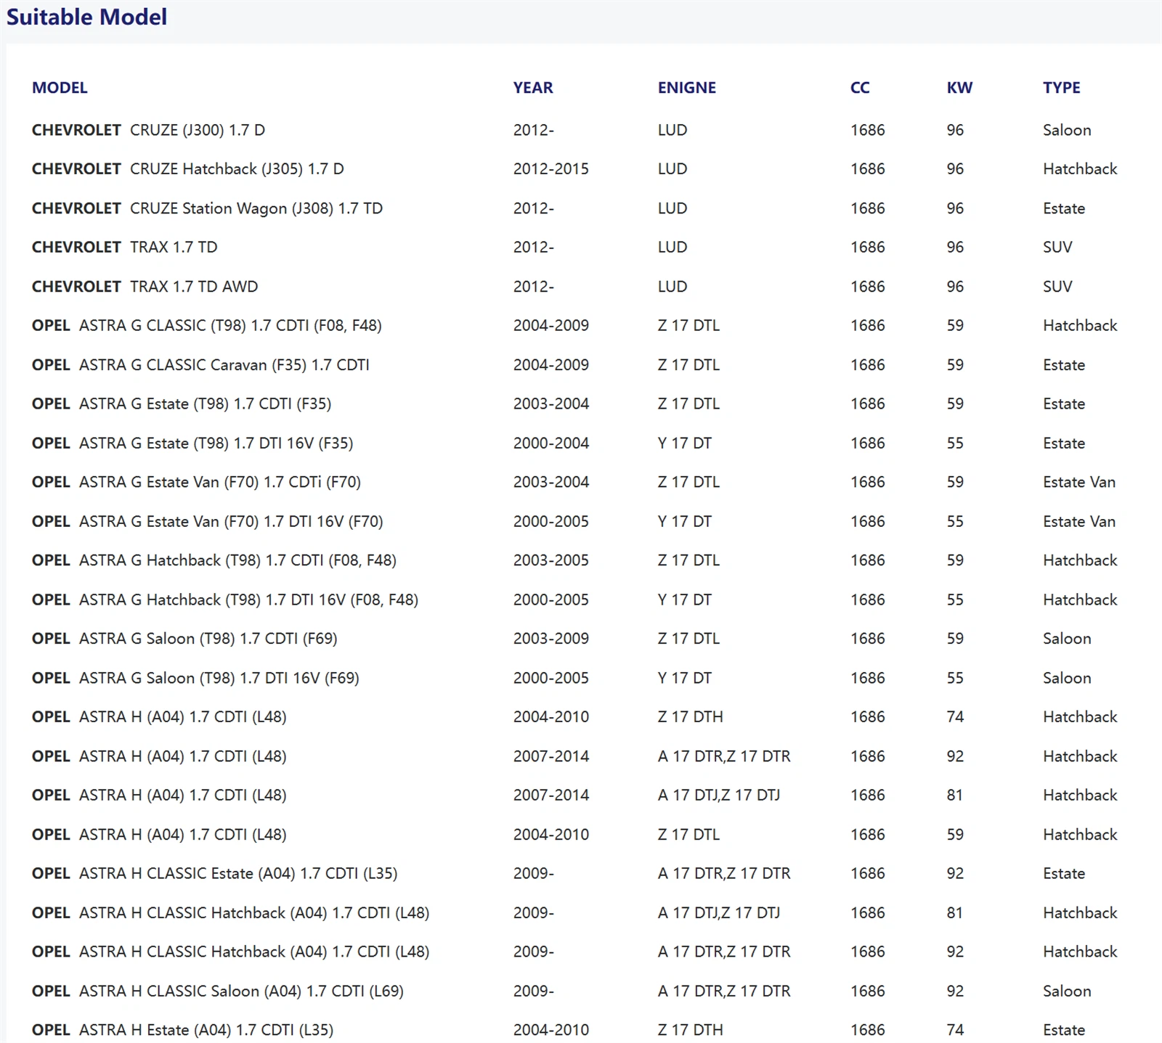Screen dimensions: 1162x1043
Task: Click Estate type for ASTRA G CLASSIC Caravan
Action: coord(1064,365)
